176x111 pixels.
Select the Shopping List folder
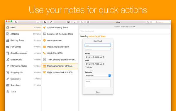(x=23, y=72)
